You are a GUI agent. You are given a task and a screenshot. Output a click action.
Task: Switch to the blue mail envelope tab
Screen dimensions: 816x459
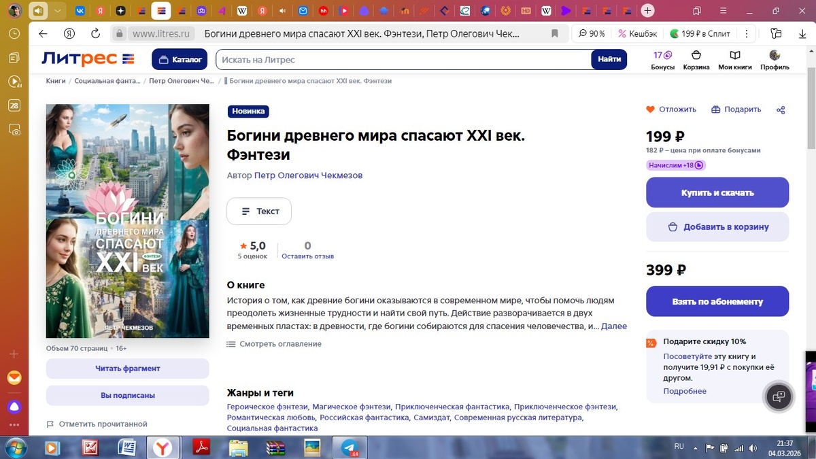[303, 11]
